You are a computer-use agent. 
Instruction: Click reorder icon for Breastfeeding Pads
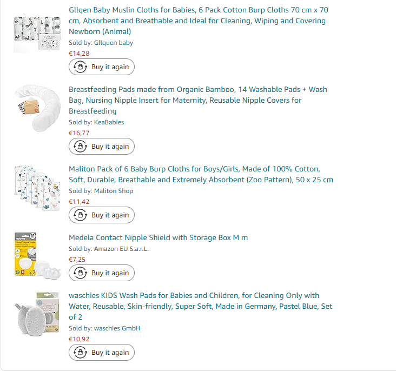coord(80,147)
